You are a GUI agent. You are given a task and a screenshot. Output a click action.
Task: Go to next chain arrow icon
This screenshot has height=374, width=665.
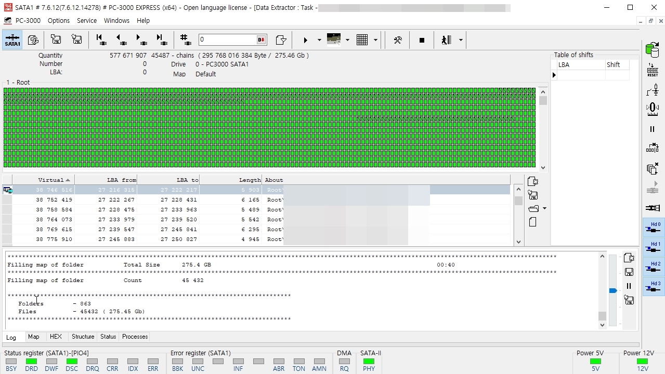pos(141,40)
